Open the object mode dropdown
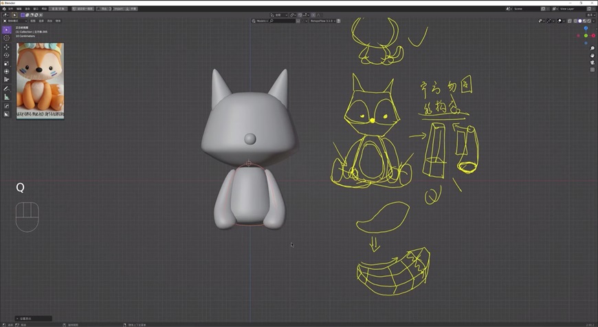This screenshot has height=327, width=598. 15,21
